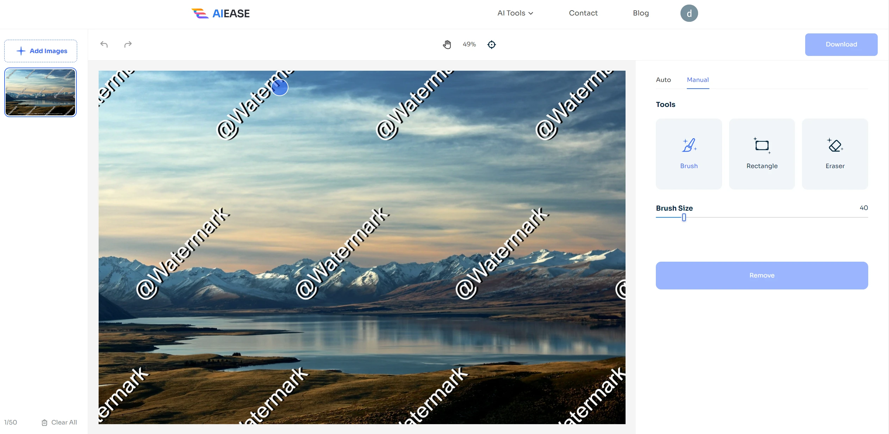Select the watermarked landscape thumbnail
This screenshot has width=889, height=434.
41,92
